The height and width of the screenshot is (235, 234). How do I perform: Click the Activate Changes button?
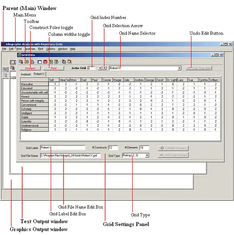tap(173, 148)
